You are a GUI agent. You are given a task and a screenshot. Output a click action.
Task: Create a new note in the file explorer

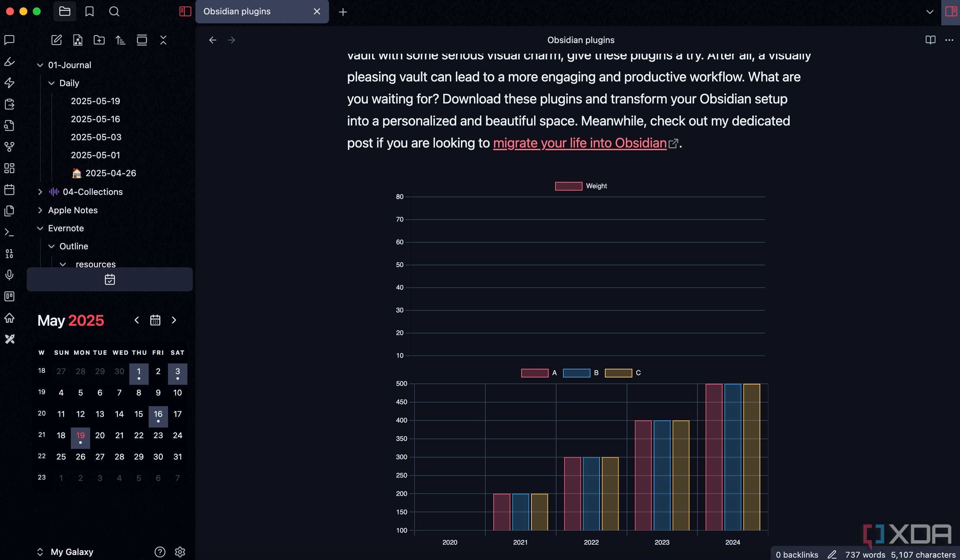click(56, 40)
